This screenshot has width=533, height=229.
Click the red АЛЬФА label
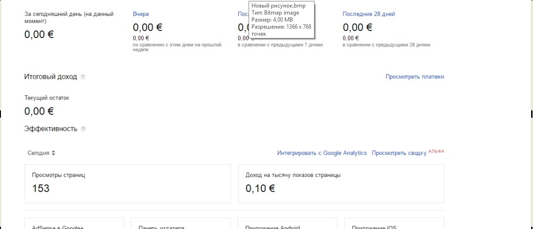click(436, 152)
